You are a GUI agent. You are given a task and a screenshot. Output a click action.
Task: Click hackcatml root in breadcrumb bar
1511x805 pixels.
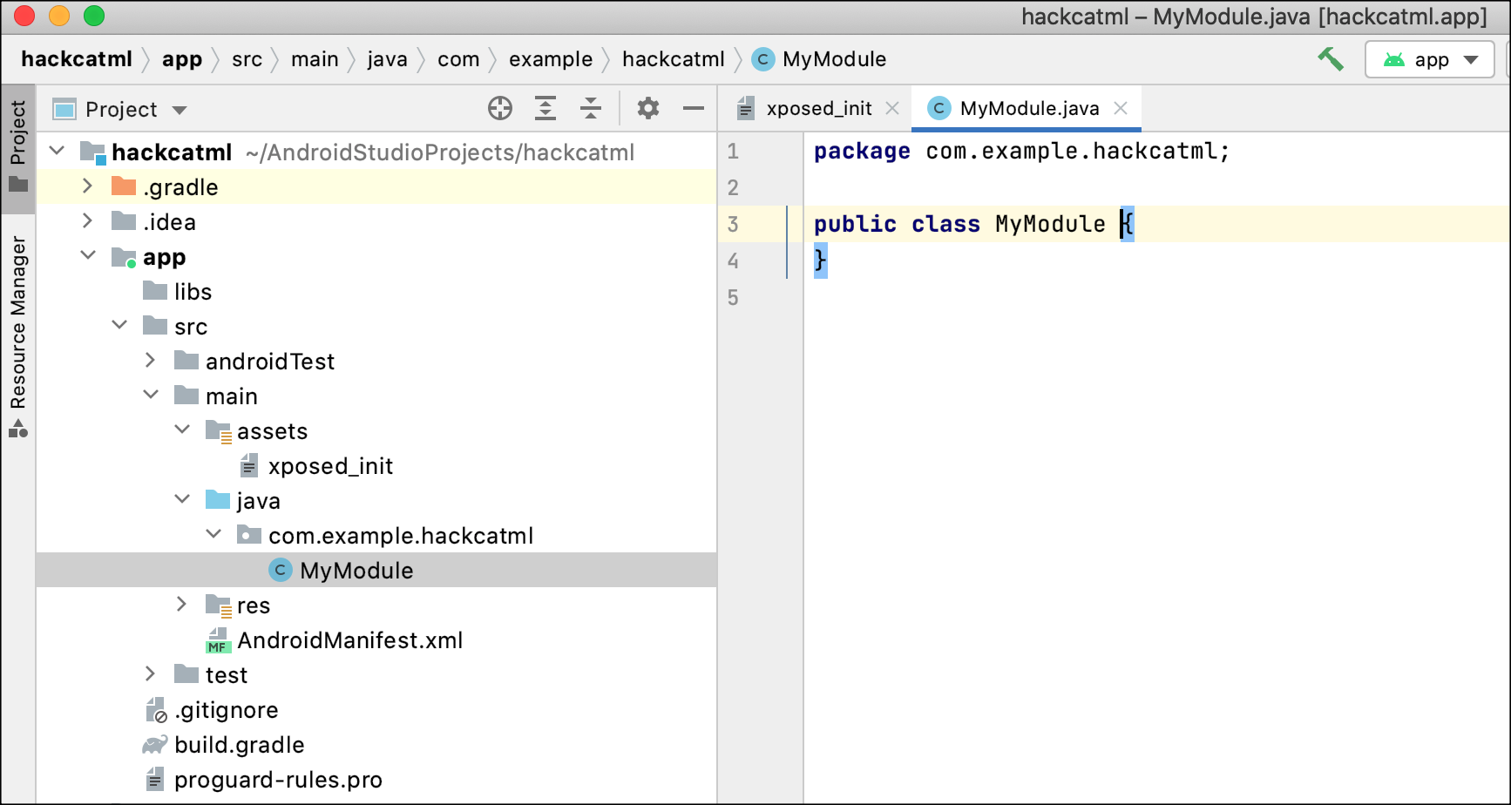coord(77,59)
